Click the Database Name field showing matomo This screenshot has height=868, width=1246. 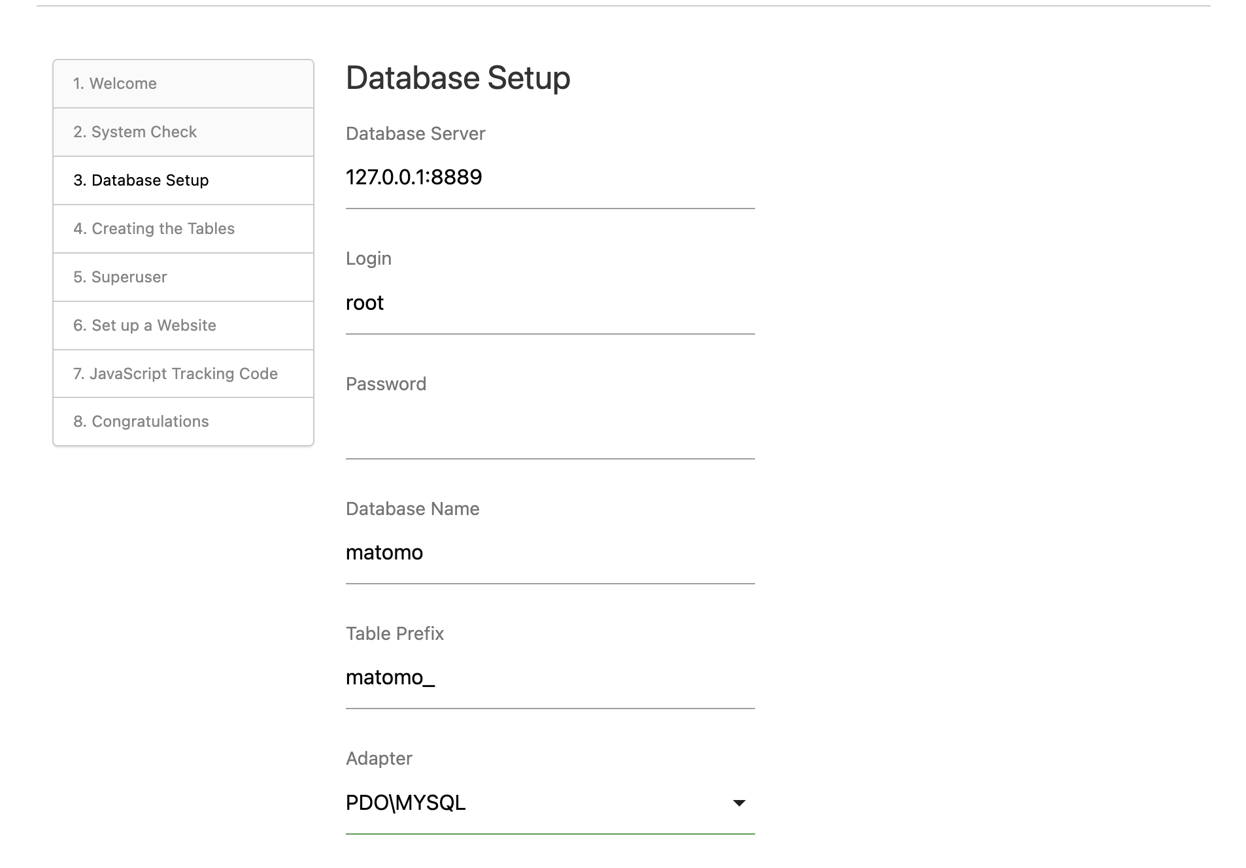click(549, 552)
